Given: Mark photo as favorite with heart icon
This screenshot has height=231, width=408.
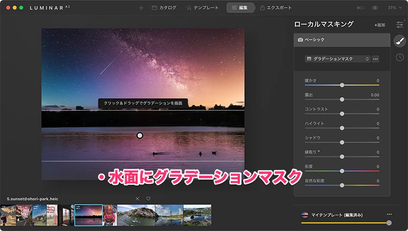Looking at the screenshot, I should pyautogui.click(x=148, y=198).
